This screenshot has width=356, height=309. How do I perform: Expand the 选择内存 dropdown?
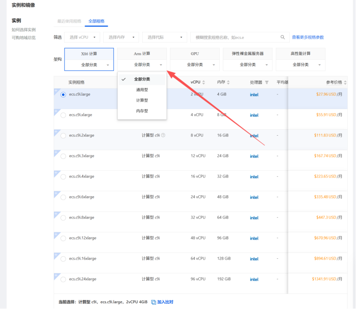tap(121, 37)
